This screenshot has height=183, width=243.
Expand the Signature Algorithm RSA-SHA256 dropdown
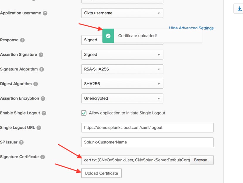122,69
